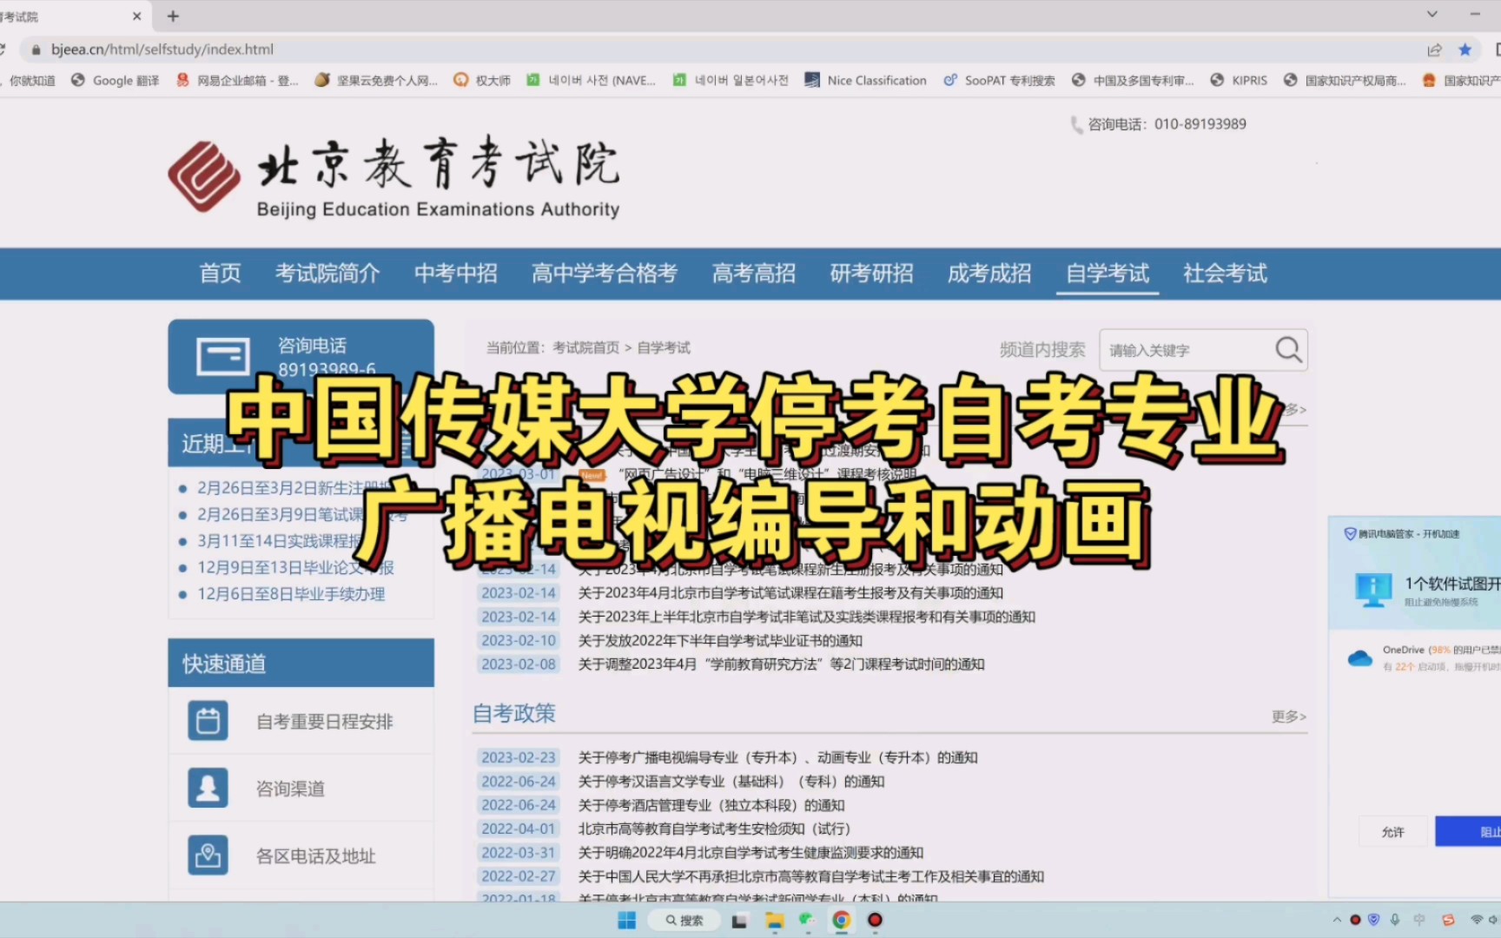Screen dimensions: 1501x938
Task: Click the microphone icon in the system tray
Action: pyautogui.click(x=1395, y=920)
